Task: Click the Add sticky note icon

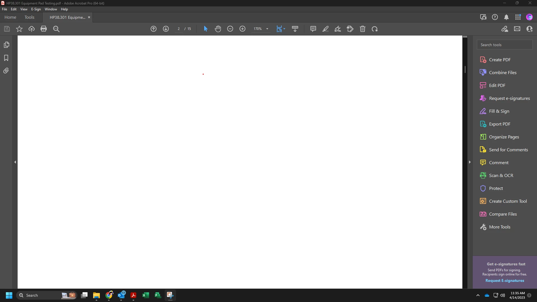Action: 313,29
